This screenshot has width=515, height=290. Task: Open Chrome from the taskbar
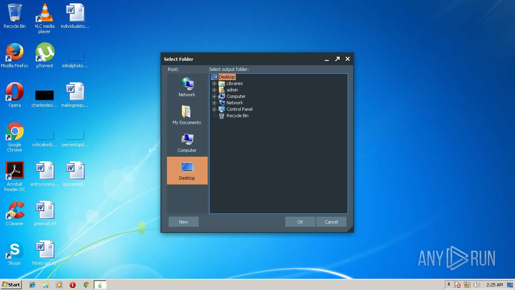click(x=86, y=285)
